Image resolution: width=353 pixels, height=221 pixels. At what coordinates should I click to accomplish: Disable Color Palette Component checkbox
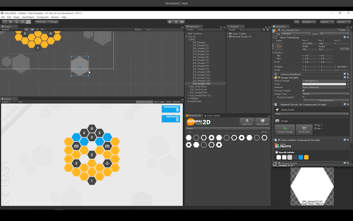coord(279,140)
